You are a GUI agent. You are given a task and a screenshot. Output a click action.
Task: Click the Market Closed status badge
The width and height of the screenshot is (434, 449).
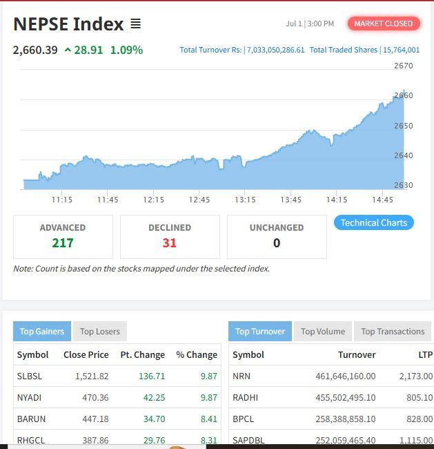(383, 23)
